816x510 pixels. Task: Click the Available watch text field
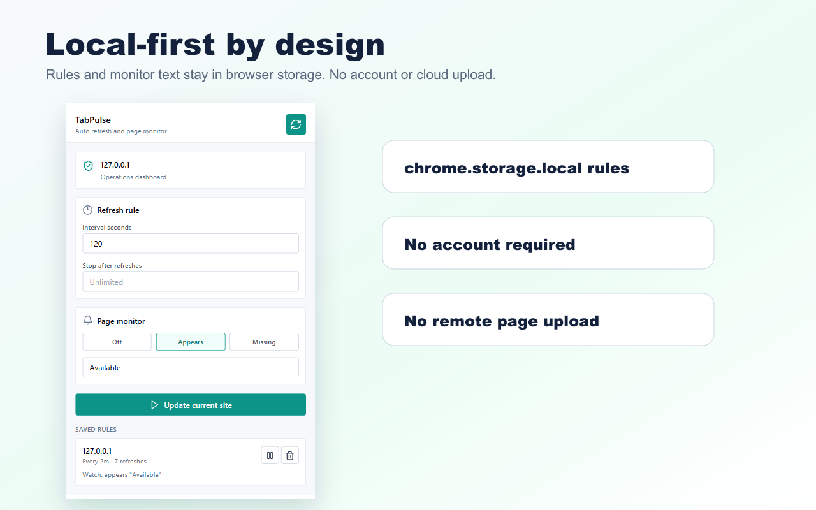(190, 367)
